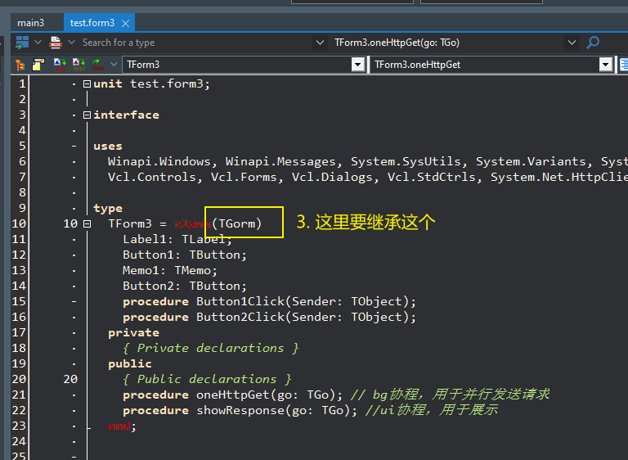Jump to implementation with the Impl icon
Image resolution: width=628 pixels, height=460 pixels.
78,65
